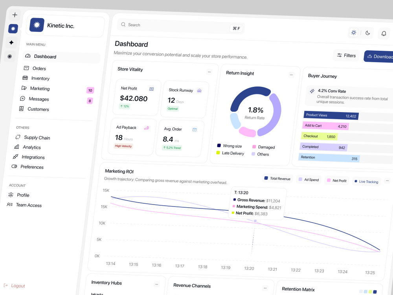Image resolution: width=393 pixels, height=295 pixels.
Task: Click the Analytics bar-chart icon
Action: 17,146
